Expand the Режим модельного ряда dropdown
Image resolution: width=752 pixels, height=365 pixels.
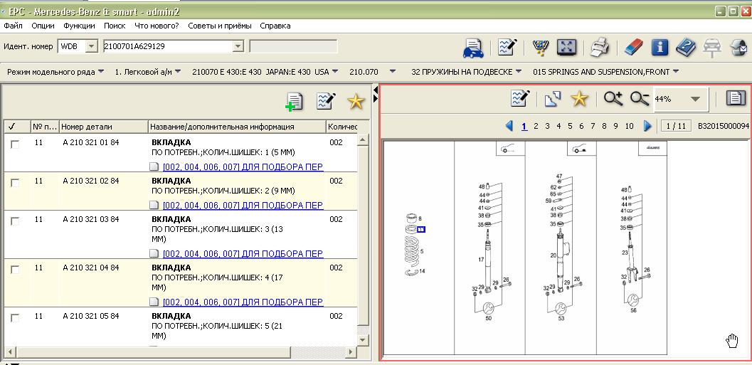101,71
